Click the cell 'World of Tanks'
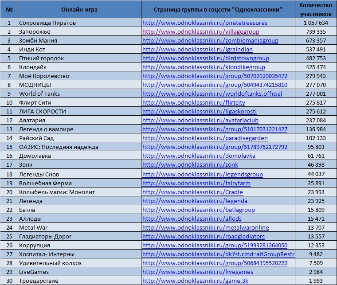This screenshot has height=285, width=337. tap(79, 94)
